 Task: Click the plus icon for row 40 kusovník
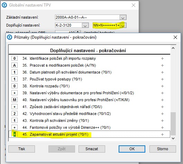tap(162, 100)
